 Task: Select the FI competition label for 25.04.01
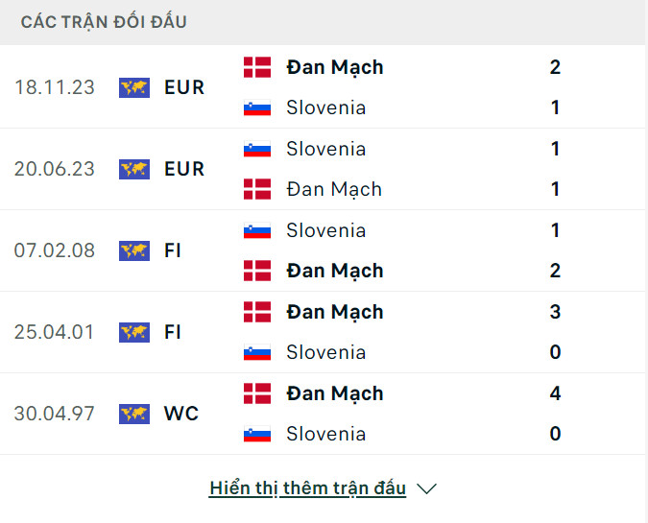coord(173,332)
